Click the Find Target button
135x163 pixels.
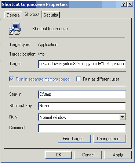point(74,139)
